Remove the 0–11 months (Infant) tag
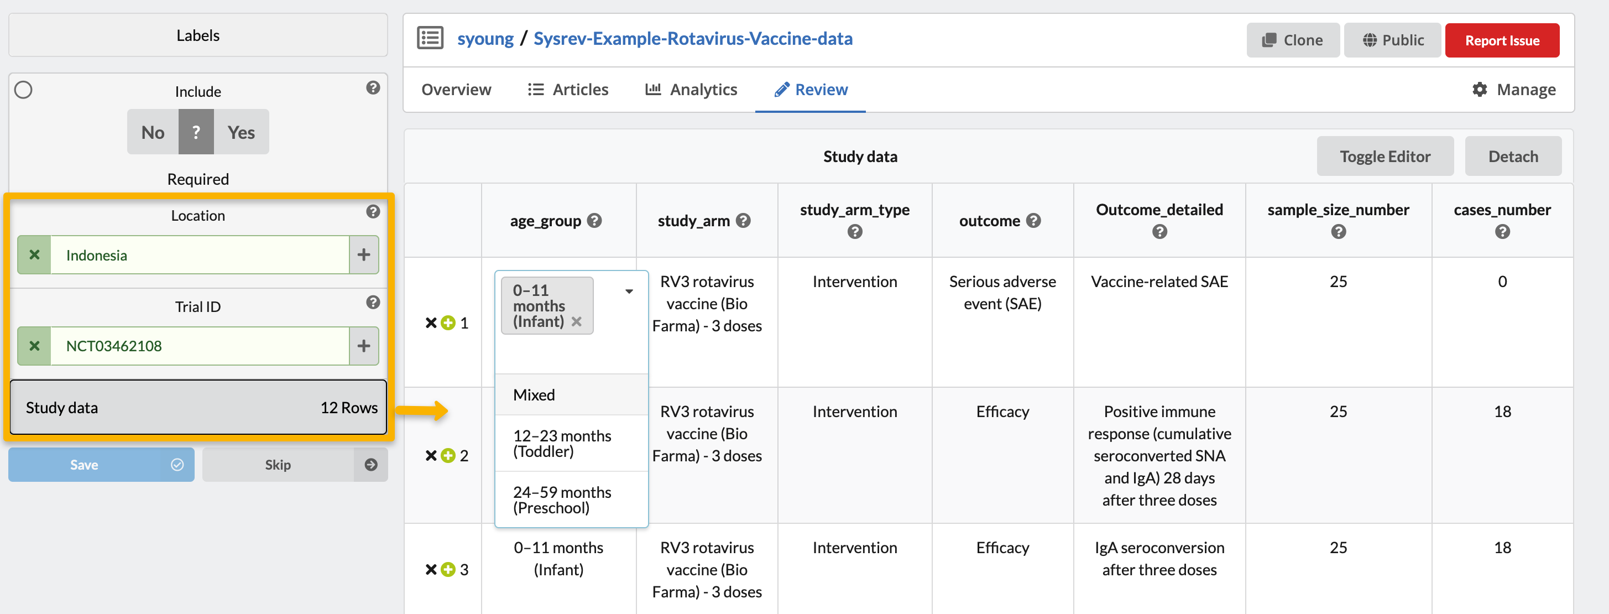 click(x=577, y=322)
